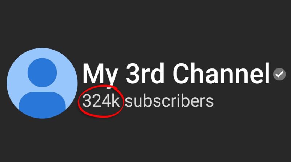Click the word 3rd in title
The width and height of the screenshot is (291, 162).
point(145,74)
